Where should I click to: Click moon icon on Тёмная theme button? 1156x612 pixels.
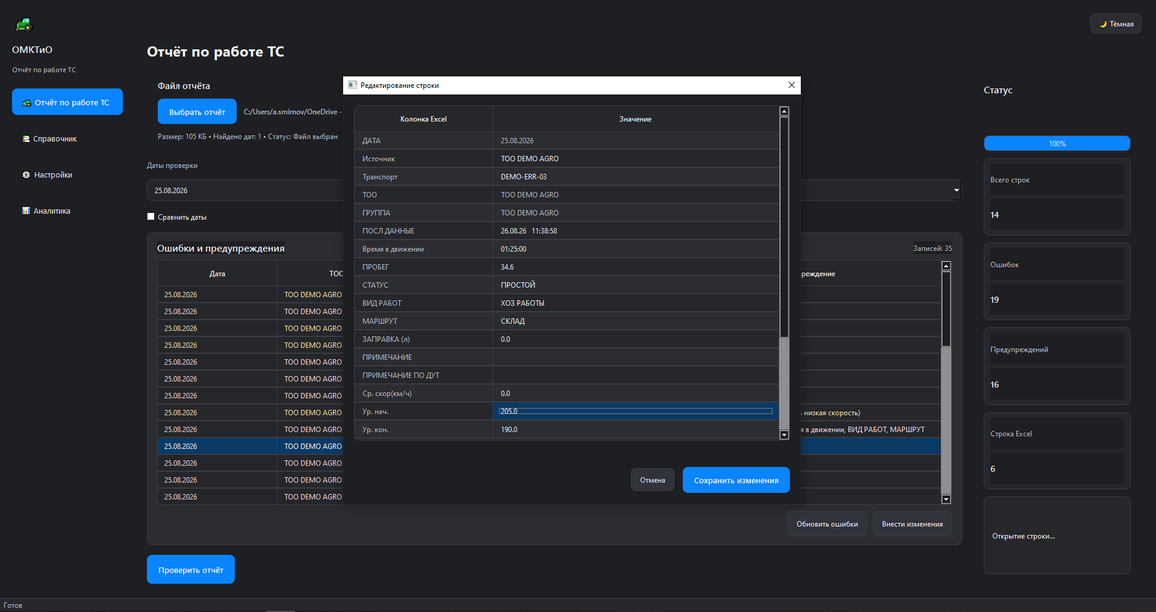click(1103, 24)
